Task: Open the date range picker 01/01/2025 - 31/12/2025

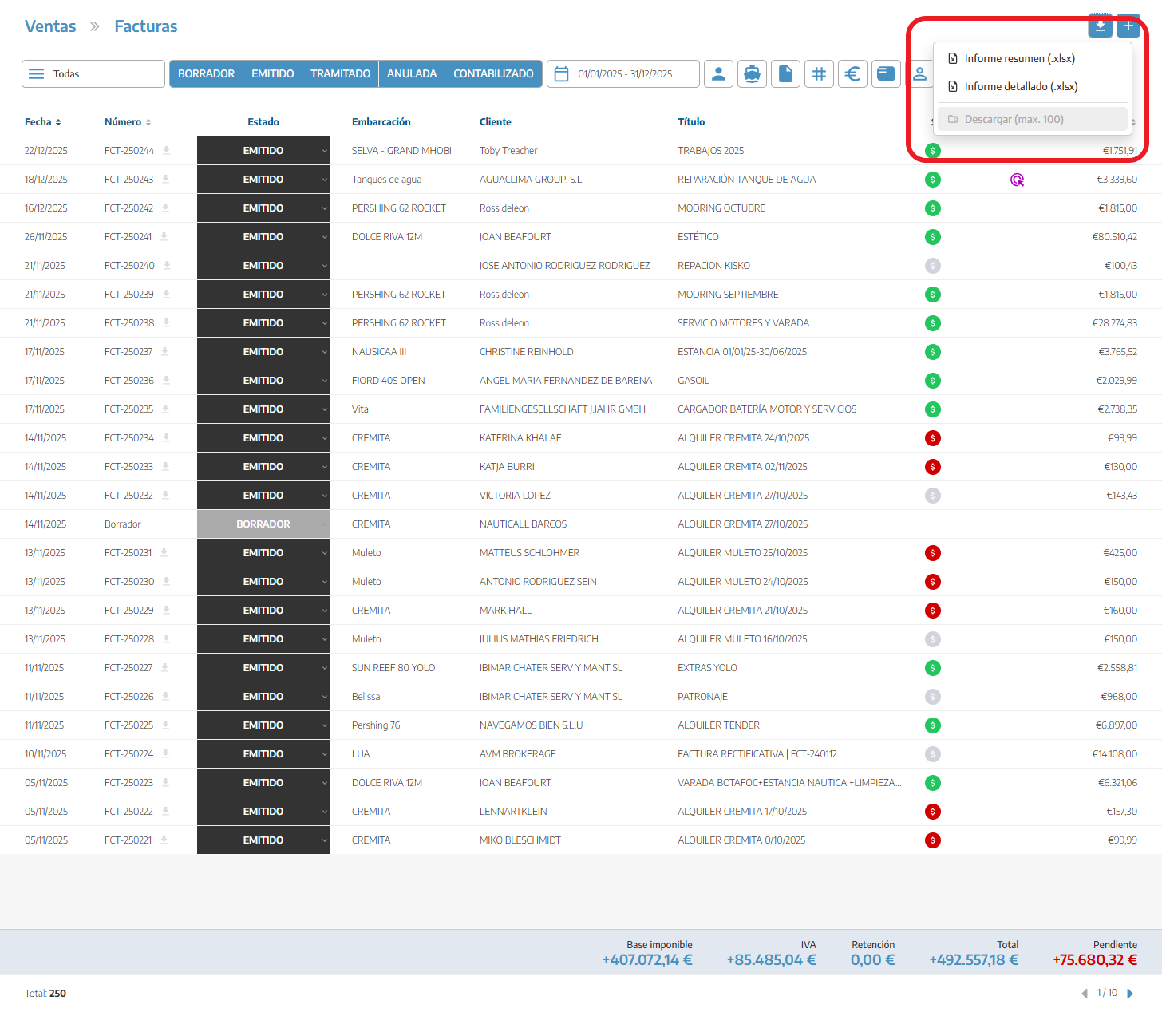Action: pyautogui.click(x=623, y=74)
